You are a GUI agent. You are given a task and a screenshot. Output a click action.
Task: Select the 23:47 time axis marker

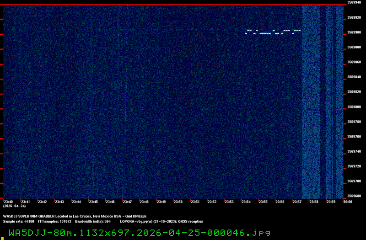(127, 202)
